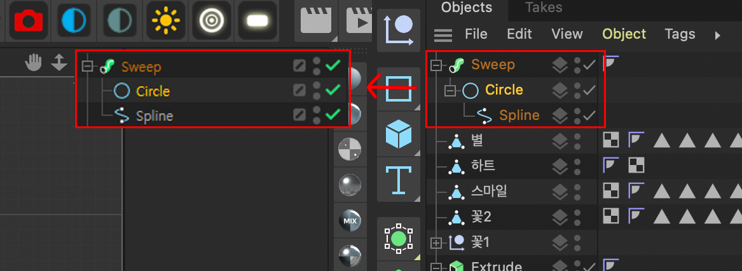The height and width of the screenshot is (271, 742).
Task: Switch to the Takes tab
Action: [x=544, y=8]
